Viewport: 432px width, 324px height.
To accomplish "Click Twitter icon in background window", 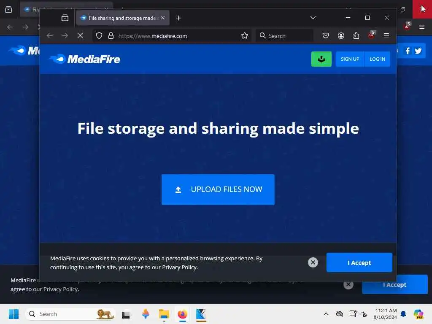I will (x=418, y=51).
